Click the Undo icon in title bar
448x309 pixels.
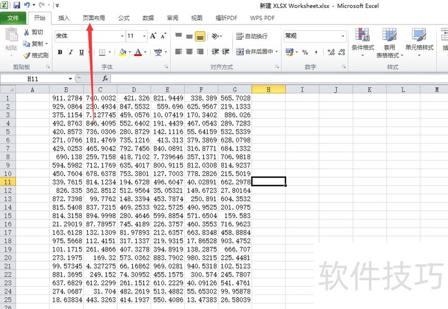[27, 5]
